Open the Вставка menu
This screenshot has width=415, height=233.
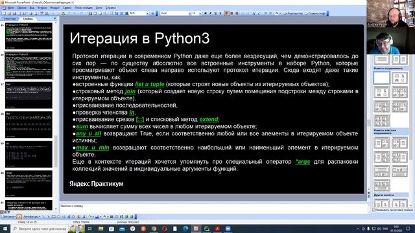coord(42,8)
